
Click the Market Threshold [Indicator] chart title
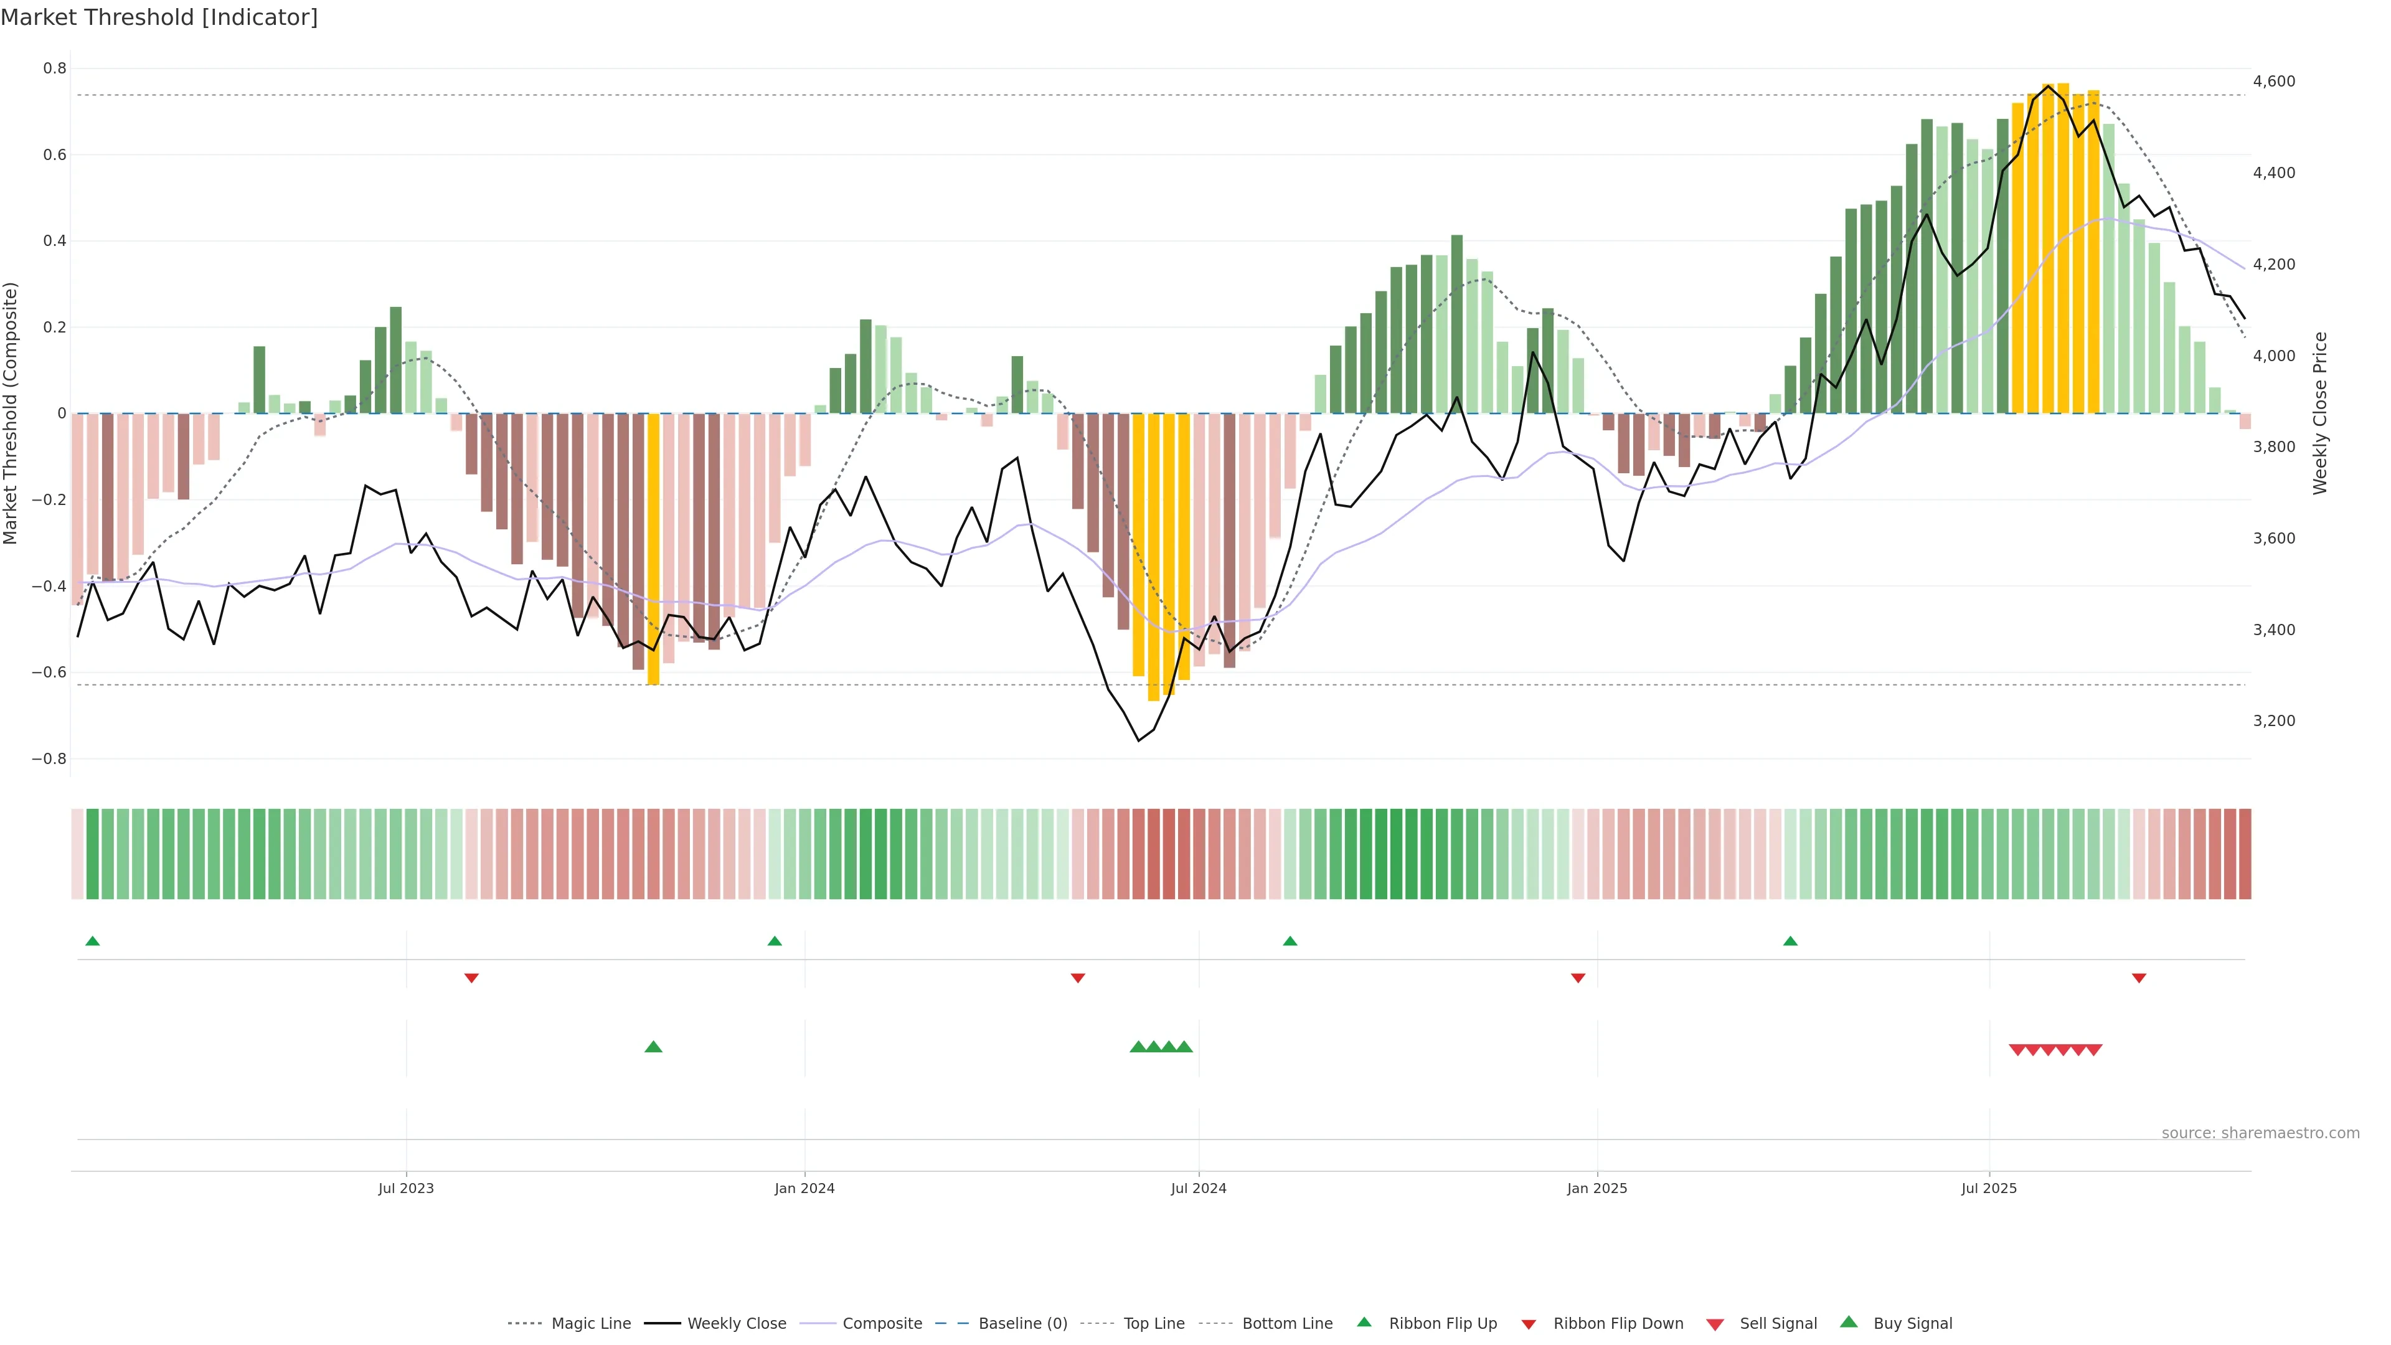159,17
